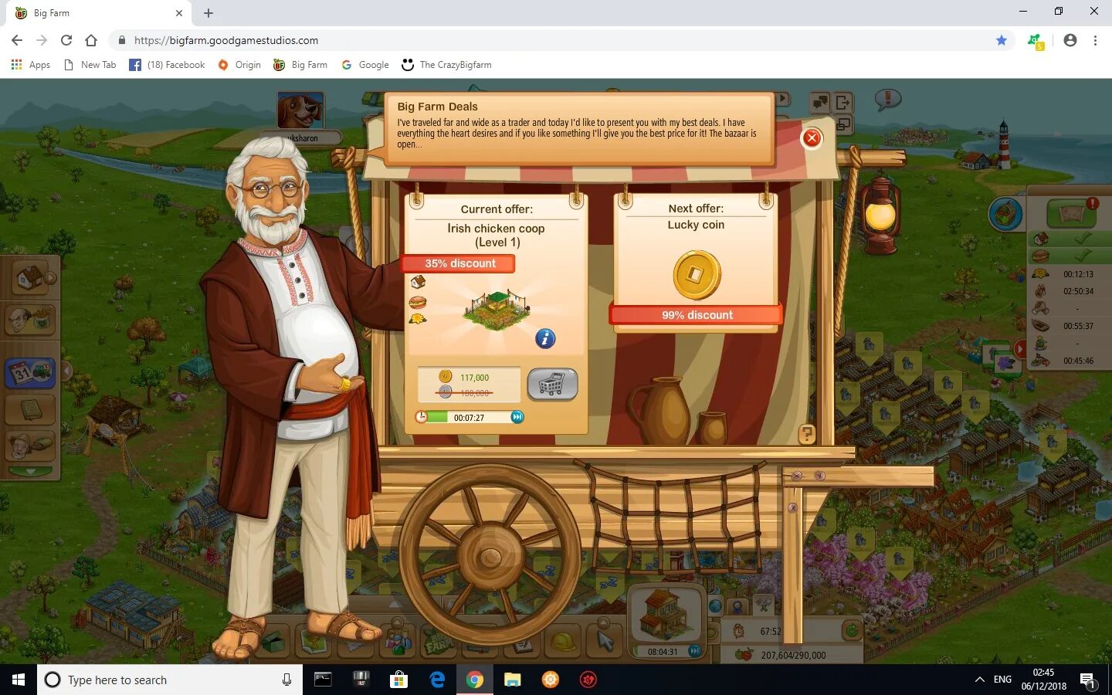Image resolution: width=1112 pixels, height=695 pixels.
Task: Click the burger completed task row
Action: coord(1069,255)
